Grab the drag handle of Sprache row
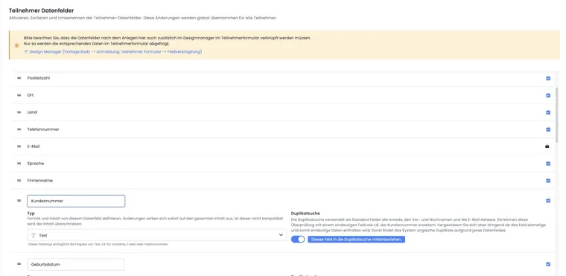This screenshot has height=276, width=566. pos(19,164)
